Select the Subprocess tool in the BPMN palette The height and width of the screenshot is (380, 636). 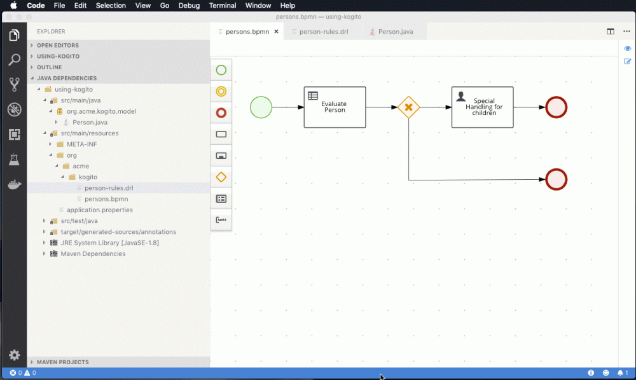point(221,155)
